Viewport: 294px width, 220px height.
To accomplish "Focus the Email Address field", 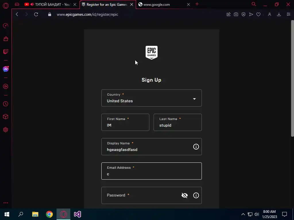I will (152, 171).
